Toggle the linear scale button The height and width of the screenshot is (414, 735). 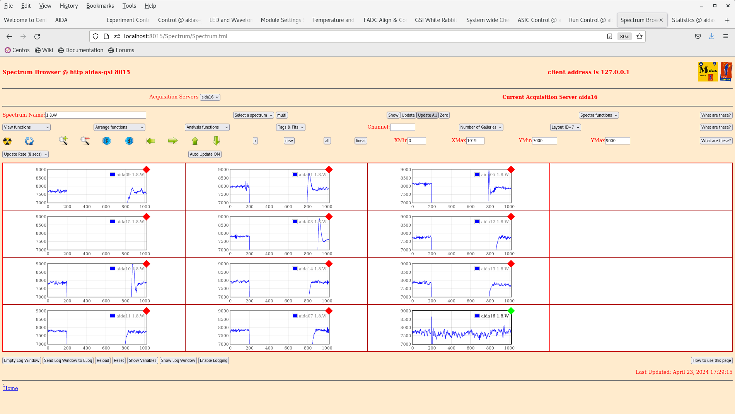[x=361, y=141]
